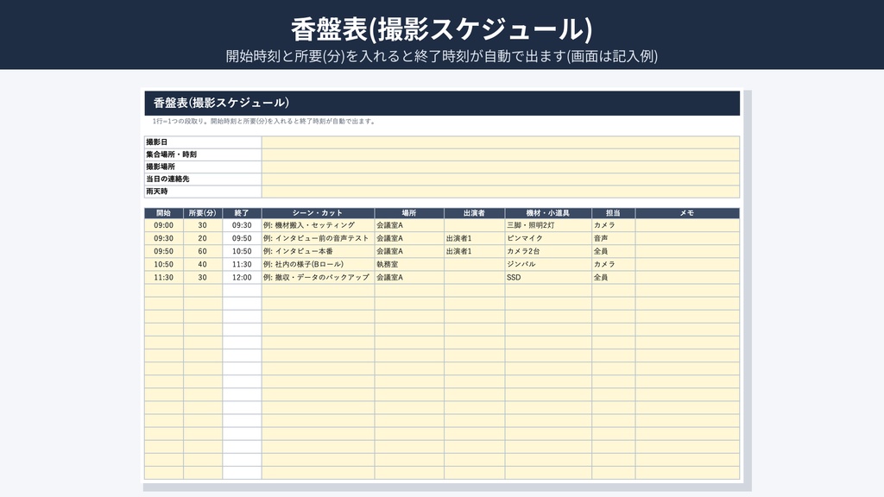
Task: Click the input field next to 撮影日
Action: pos(500,142)
